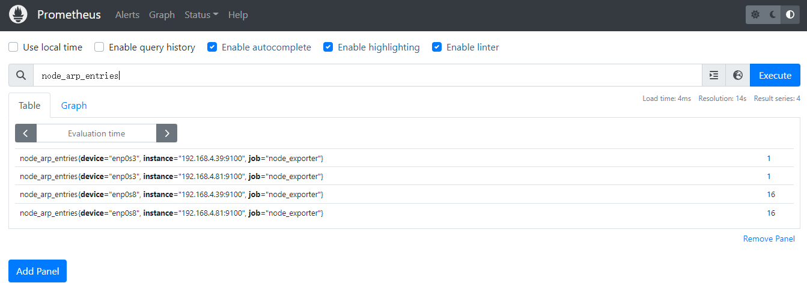
Task: Select the Table tab
Action: [29, 105]
